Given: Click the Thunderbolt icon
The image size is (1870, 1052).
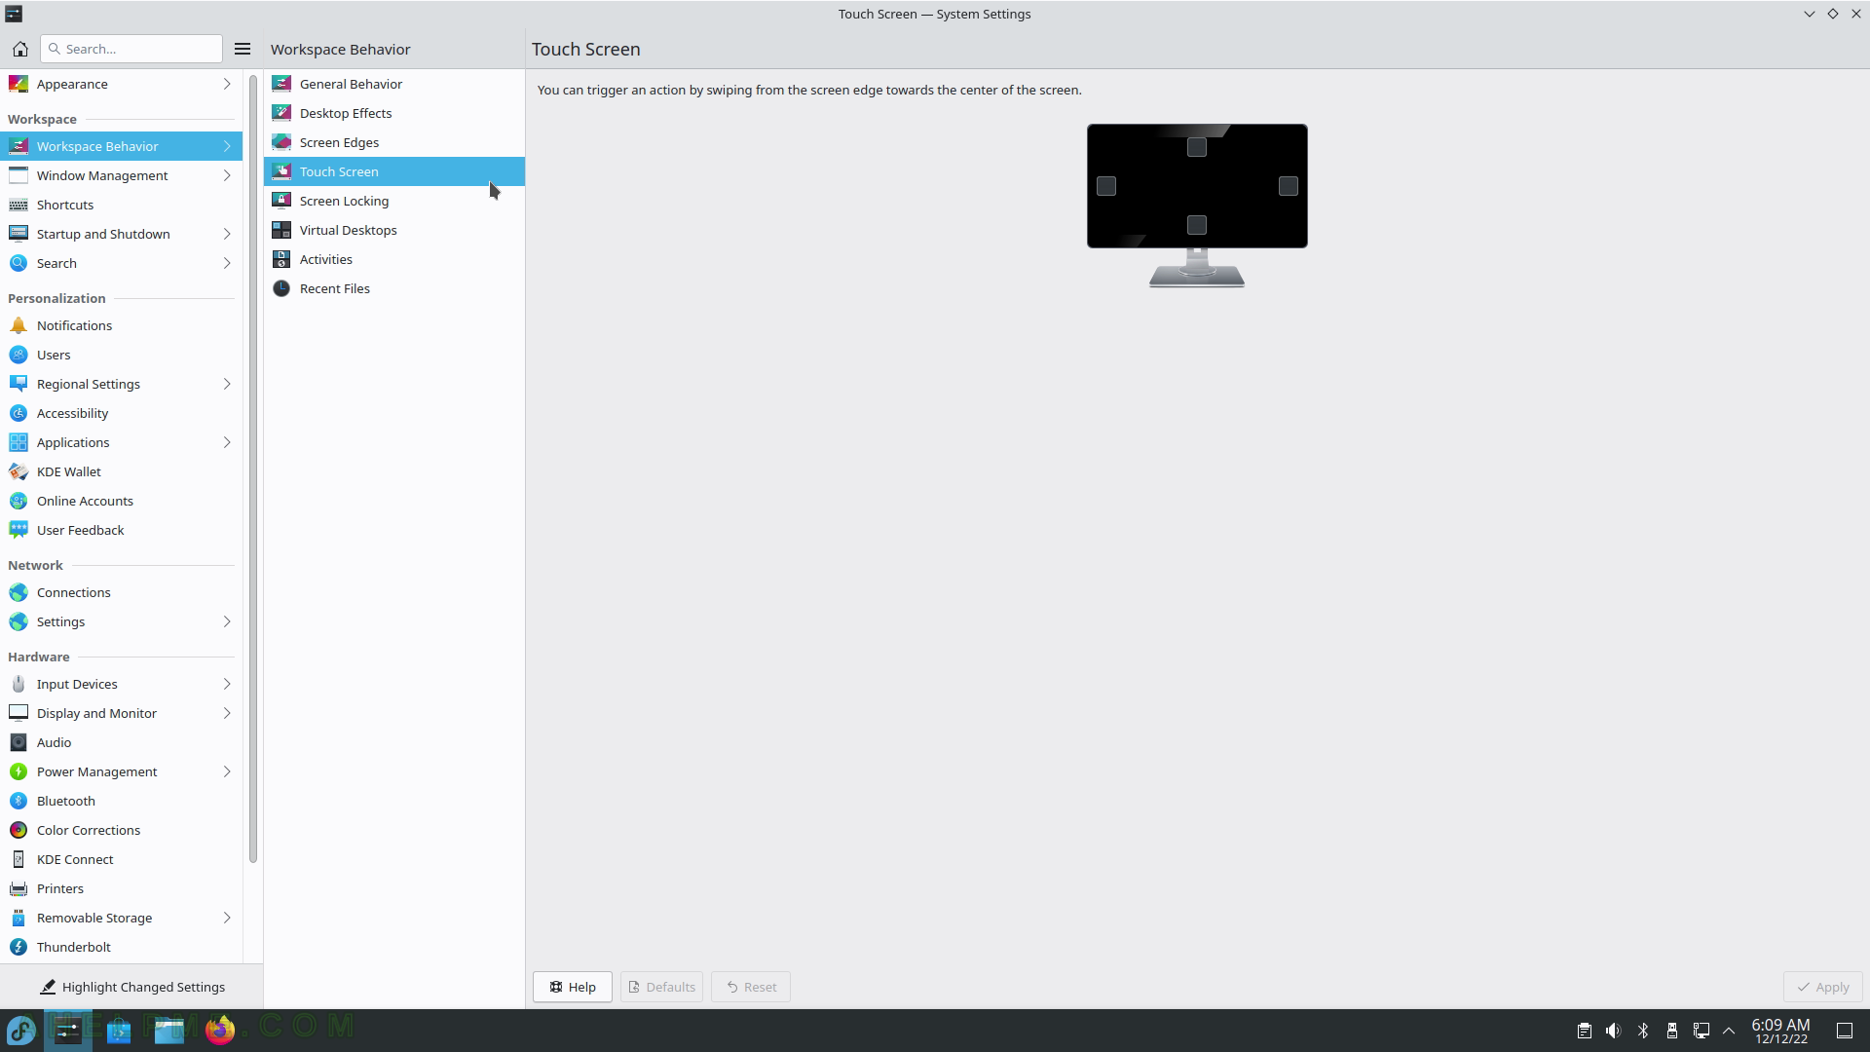Looking at the screenshot, I should 19,947.
